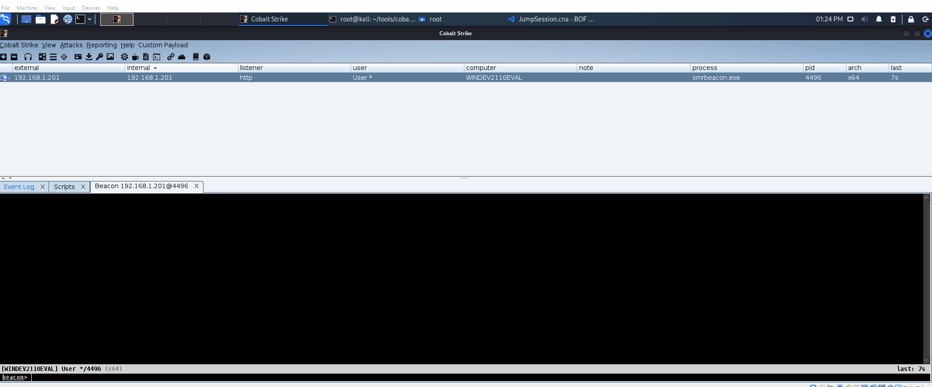Open the VirtualBox Devices menu
This screenshot has width=932, height=387.
tap(91, 8)
